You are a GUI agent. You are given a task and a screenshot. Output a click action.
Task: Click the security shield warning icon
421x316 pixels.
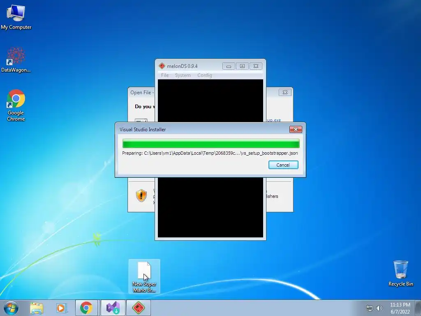click(141, 195)
